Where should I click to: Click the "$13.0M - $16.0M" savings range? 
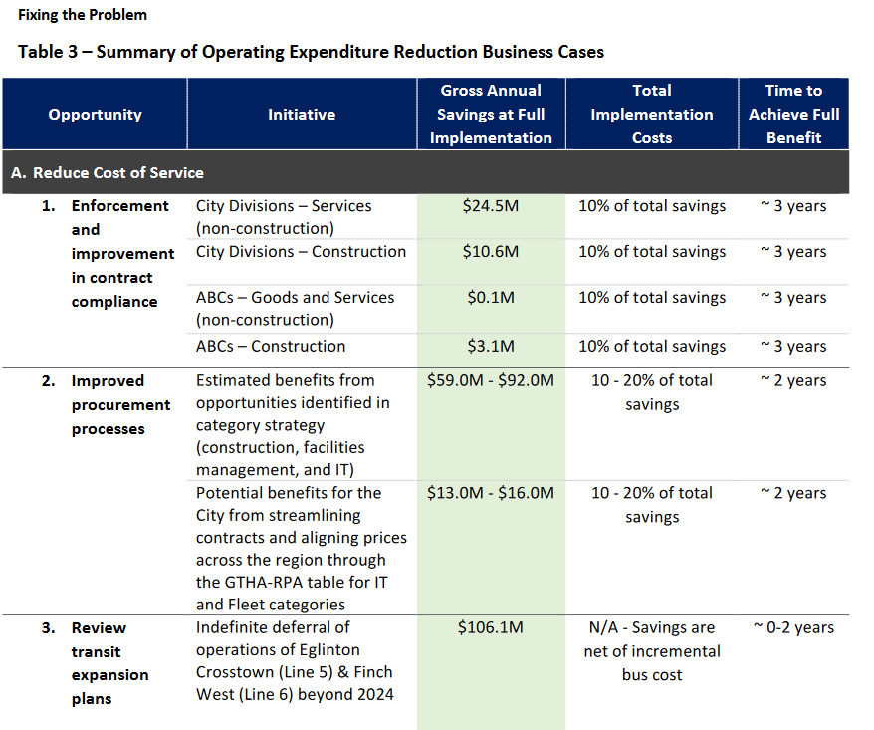491,493
